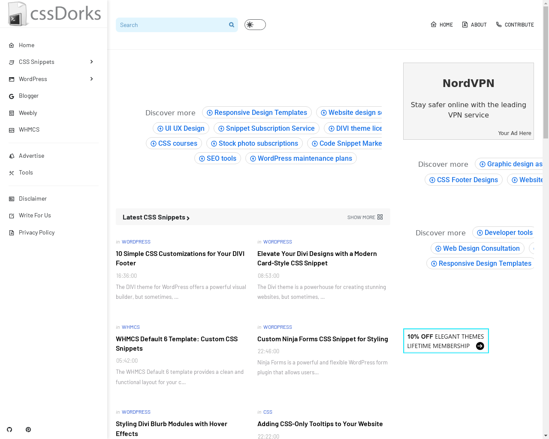Image resolution: width=549 pixels, height=439 pixels.
Task: Expand the CSS Snippets submenu arrow
Action: (x=91, y=62)
